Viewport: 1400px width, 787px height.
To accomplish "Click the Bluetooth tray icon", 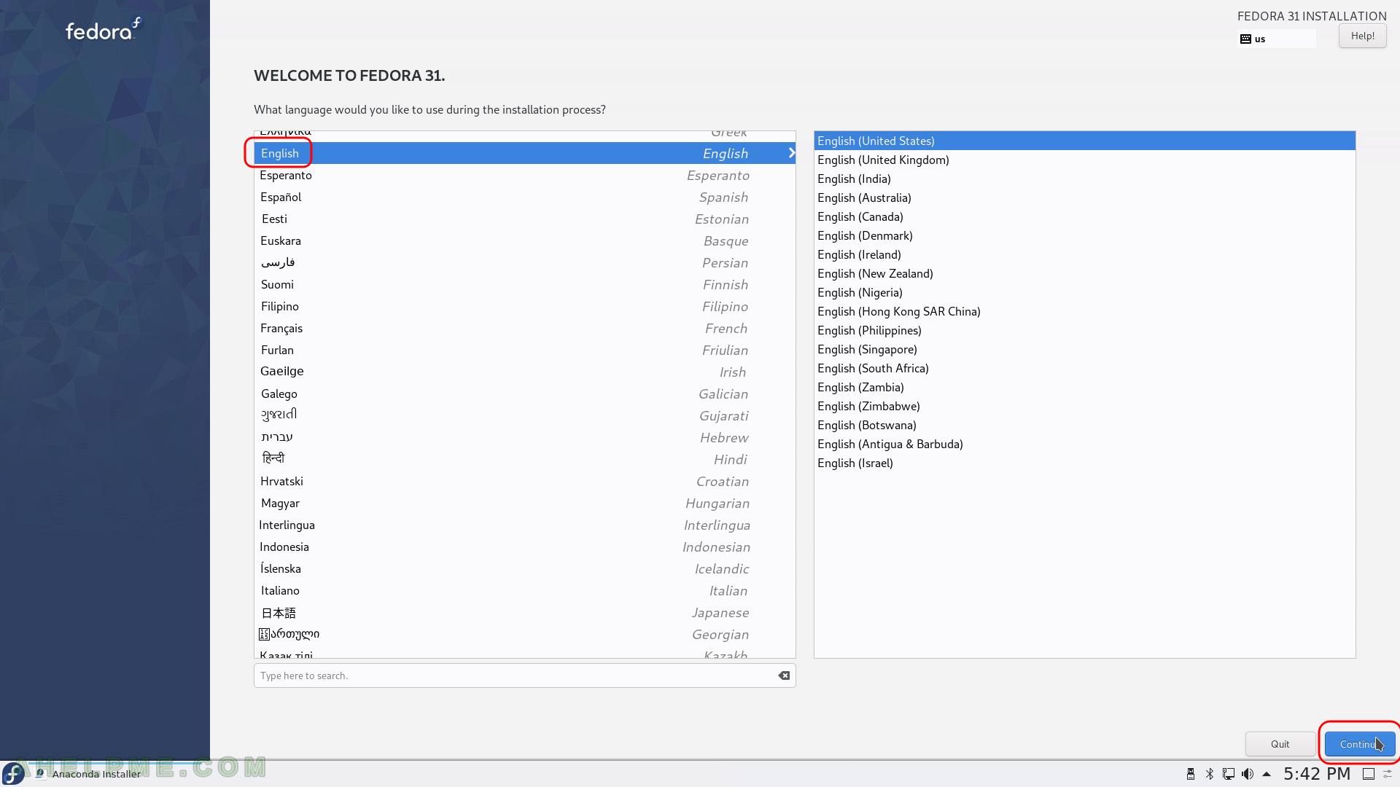I will click(1210, 774).
